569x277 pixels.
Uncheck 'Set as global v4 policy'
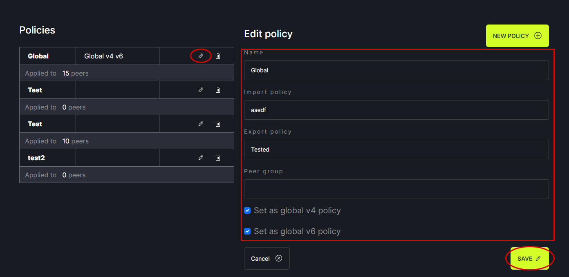coord(247,210)
